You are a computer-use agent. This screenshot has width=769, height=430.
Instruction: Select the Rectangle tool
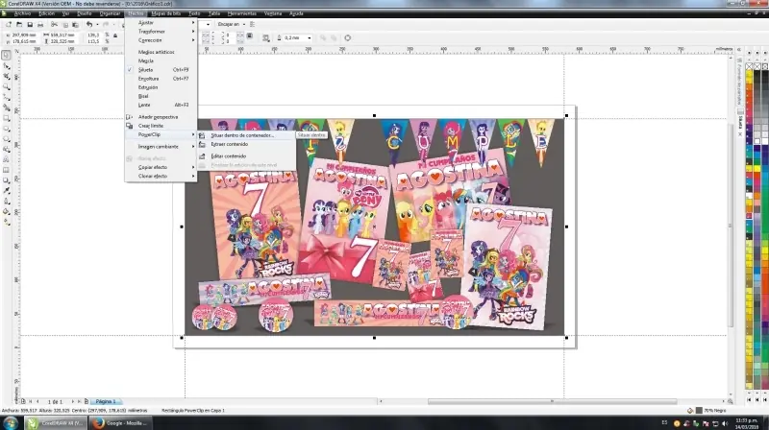coord(7,118)
